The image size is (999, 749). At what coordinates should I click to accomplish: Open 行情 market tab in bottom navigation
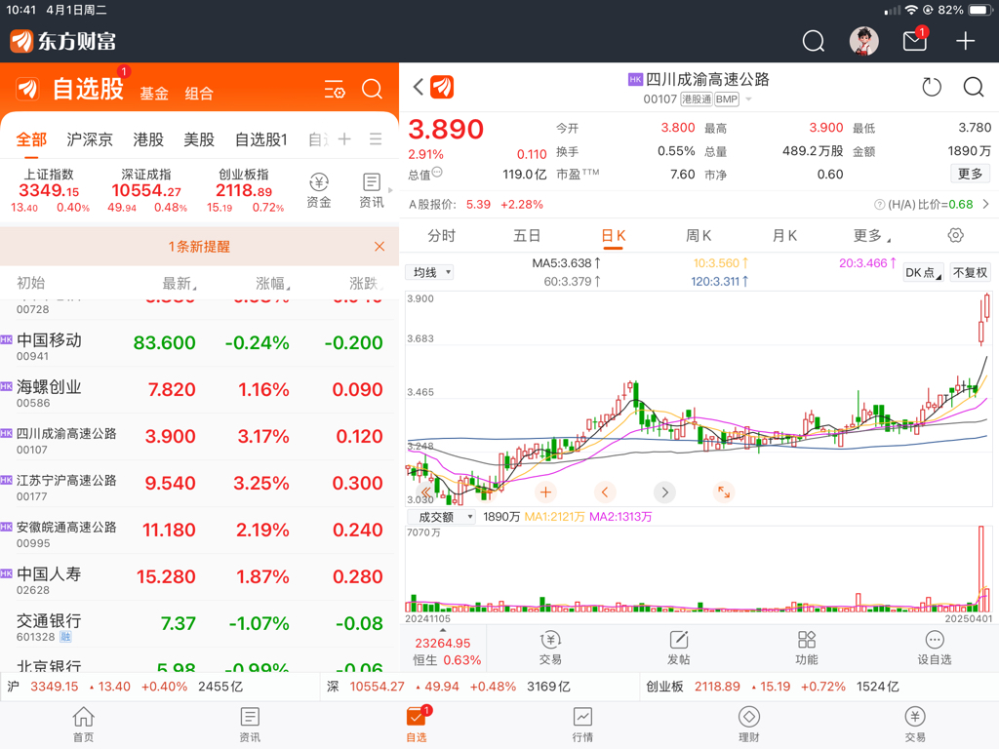click(582, 725)
